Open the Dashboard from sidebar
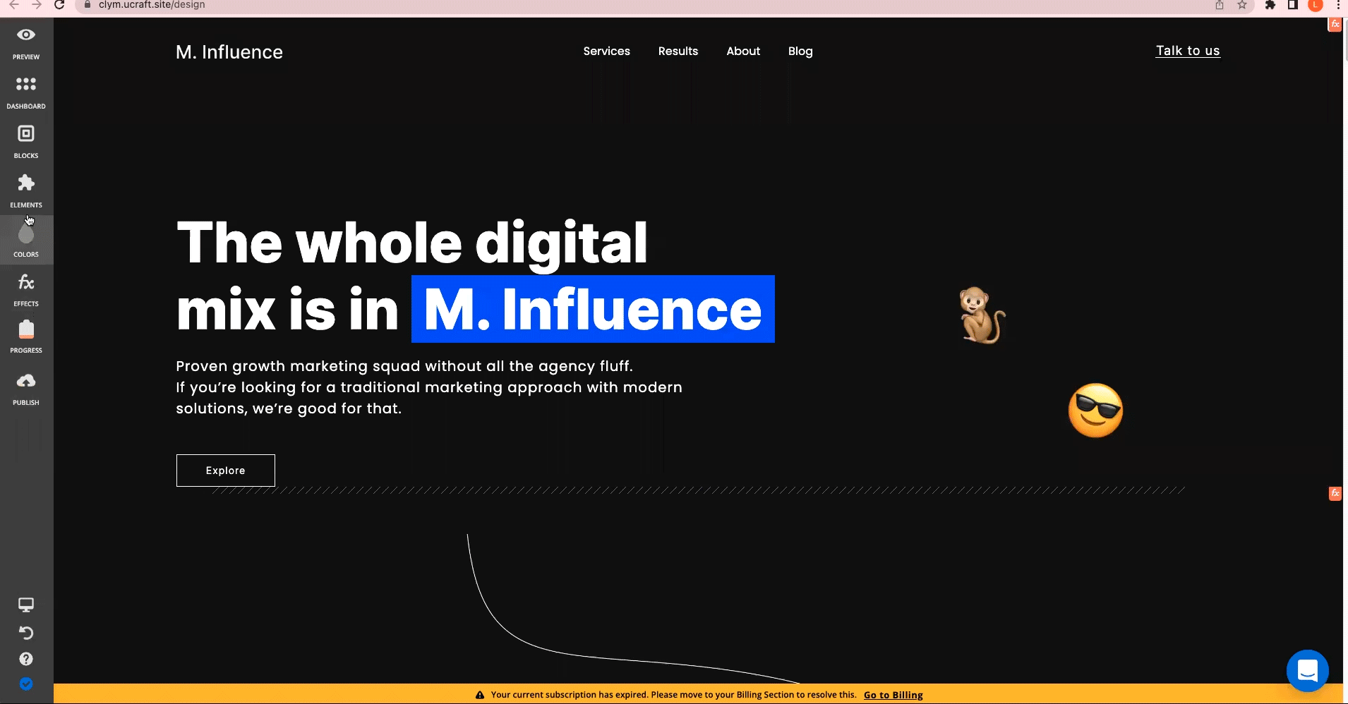Viewport: 1348px width, 704px height. 26,92
